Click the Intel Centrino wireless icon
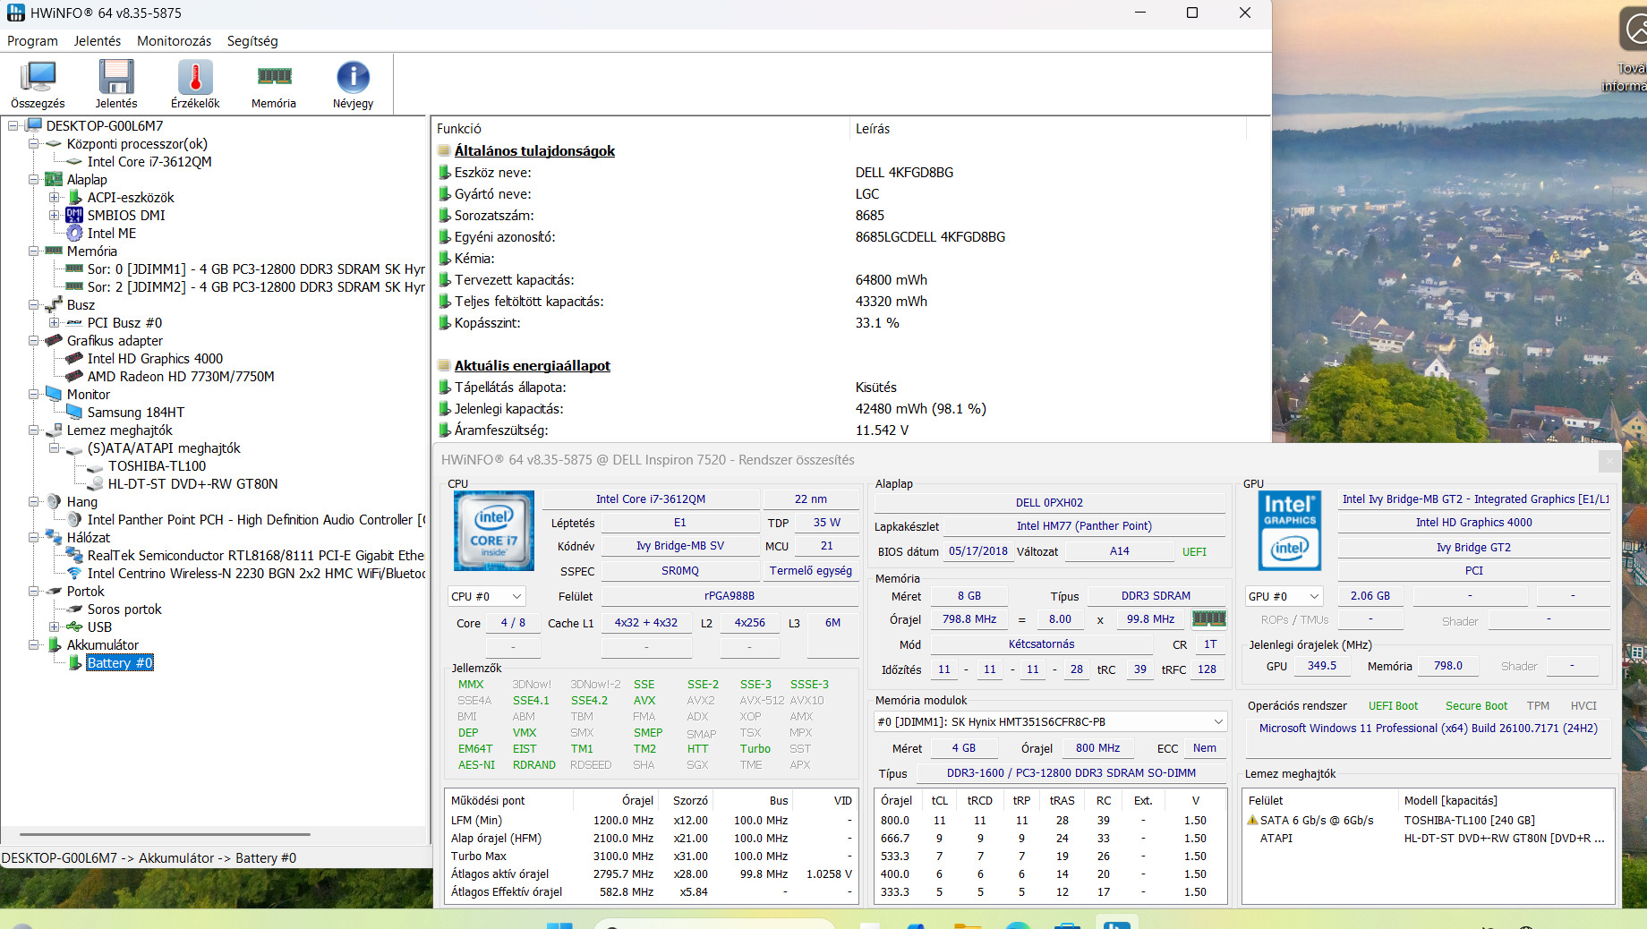Viewport: 1647px width, 929px height. click(x=74, y=573)
